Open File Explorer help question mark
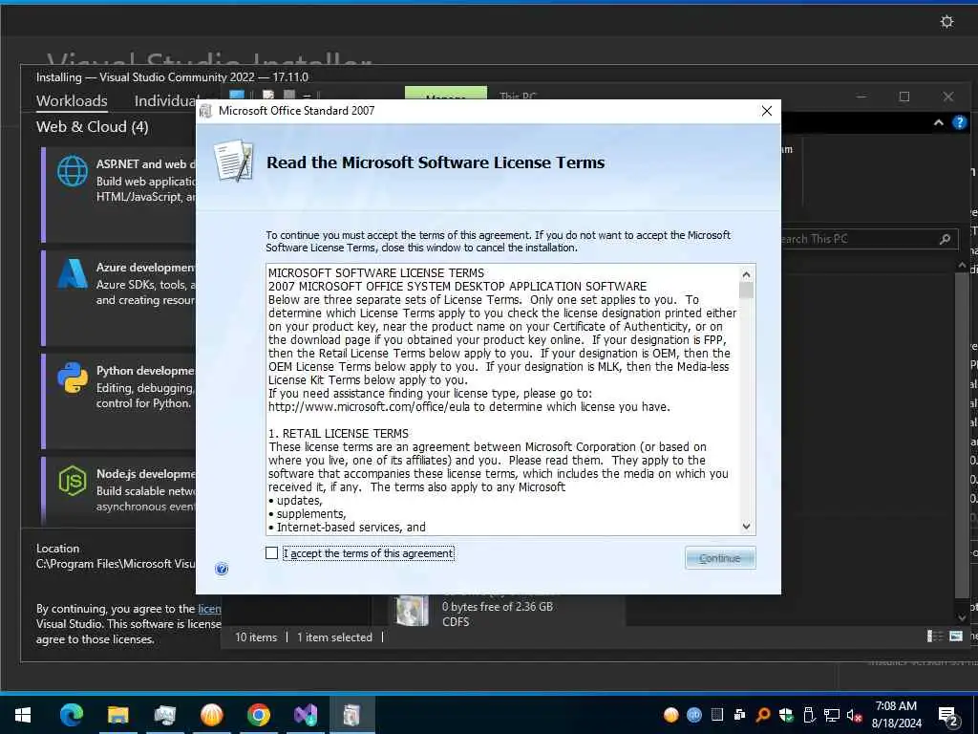 pyautogui.click(x=959, y=123)
